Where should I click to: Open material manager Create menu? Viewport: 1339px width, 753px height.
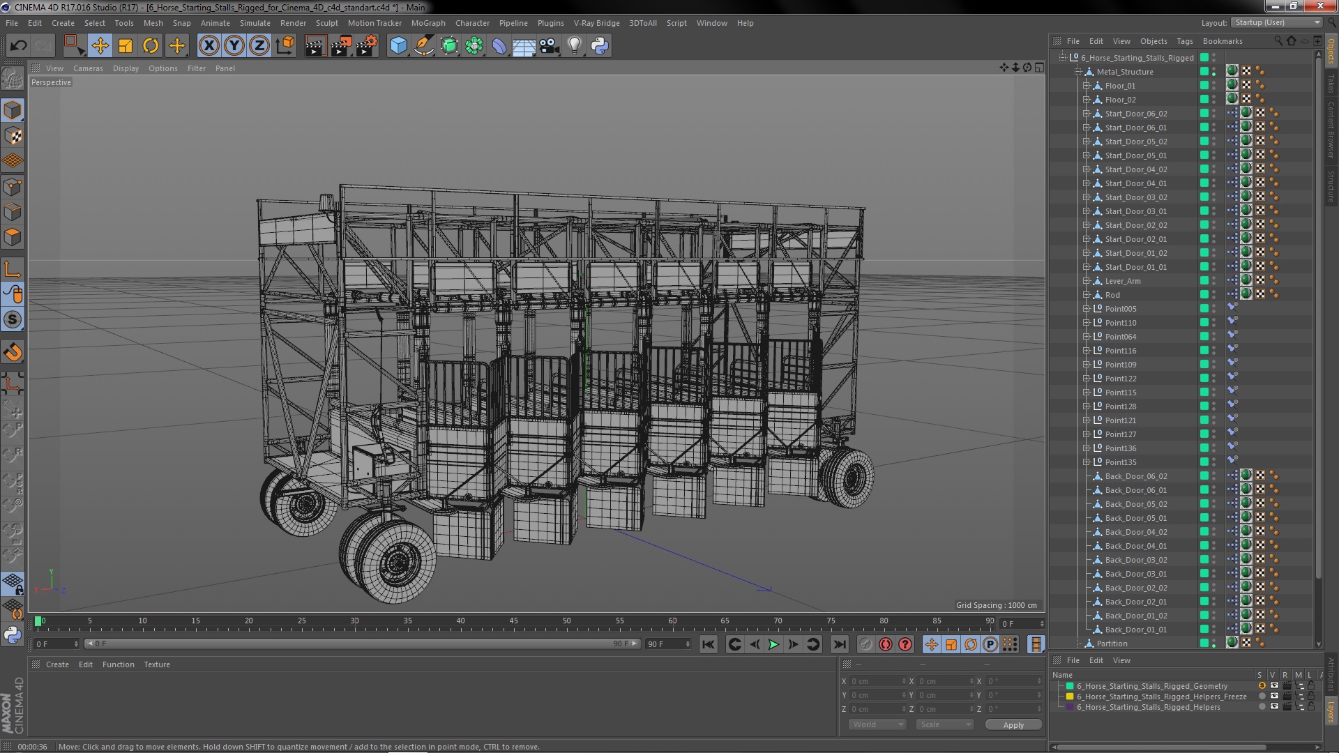click(57, 664)
